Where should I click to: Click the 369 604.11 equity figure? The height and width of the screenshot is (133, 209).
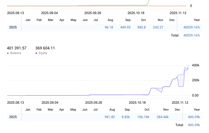pyautogui.click(x=45, y=48)
